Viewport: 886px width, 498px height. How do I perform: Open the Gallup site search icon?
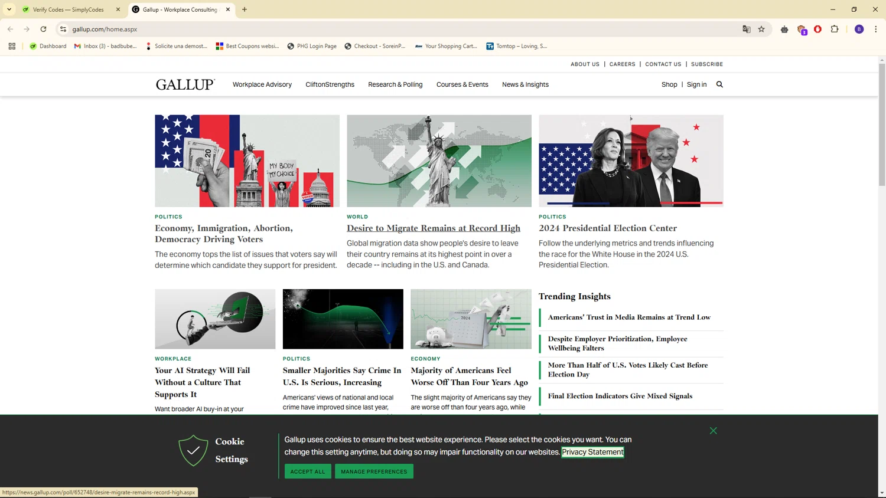pos(719,84)
